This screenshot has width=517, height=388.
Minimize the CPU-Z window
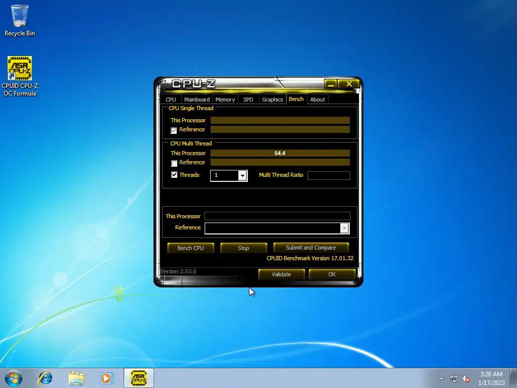click(331, 84)
